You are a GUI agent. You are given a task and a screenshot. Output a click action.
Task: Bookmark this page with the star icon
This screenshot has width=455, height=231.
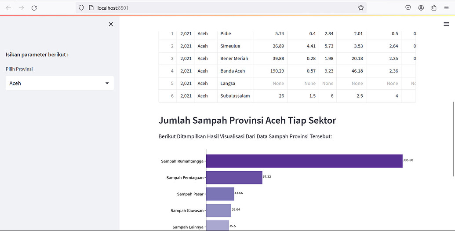(360, 8)
